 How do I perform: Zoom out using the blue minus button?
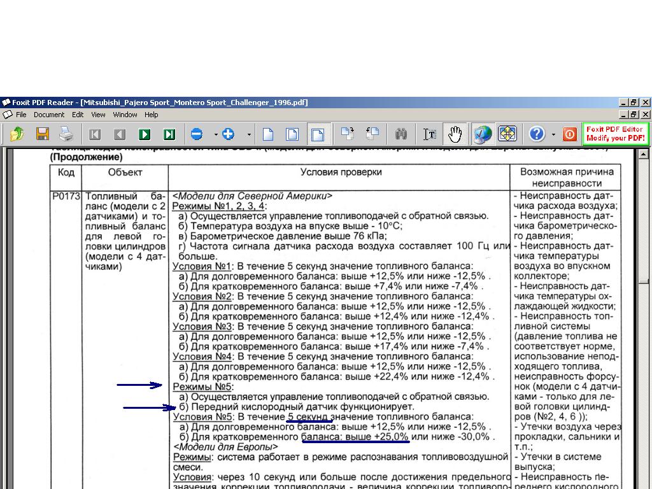[x=197, y=134]
